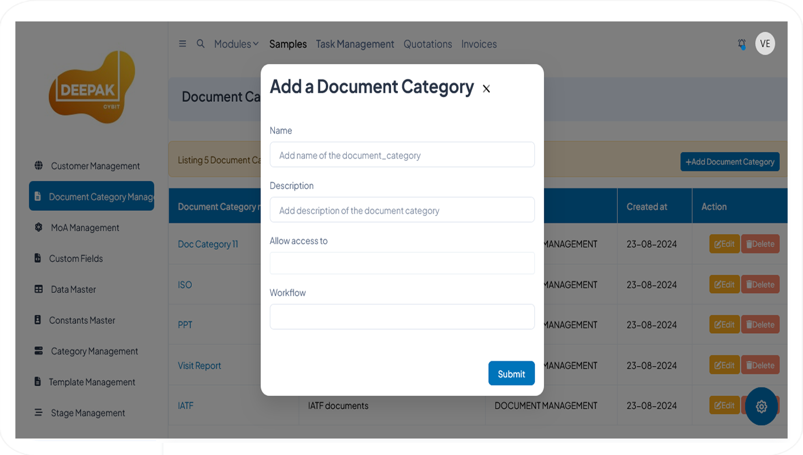Image resolution: width=803 pixels, height=455 pixels.
Task: Close the Add Document Category dialog
Action: 486,88
